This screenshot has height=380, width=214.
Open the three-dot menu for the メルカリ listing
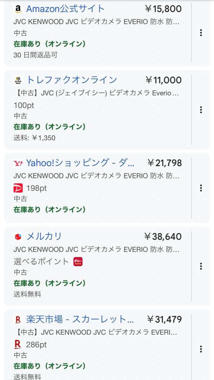point(201,266)
